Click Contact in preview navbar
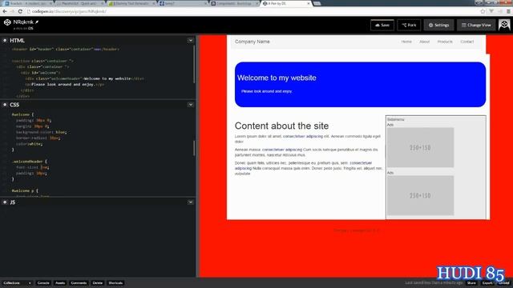This screenshot has height=288, width=513. point(467,42)
